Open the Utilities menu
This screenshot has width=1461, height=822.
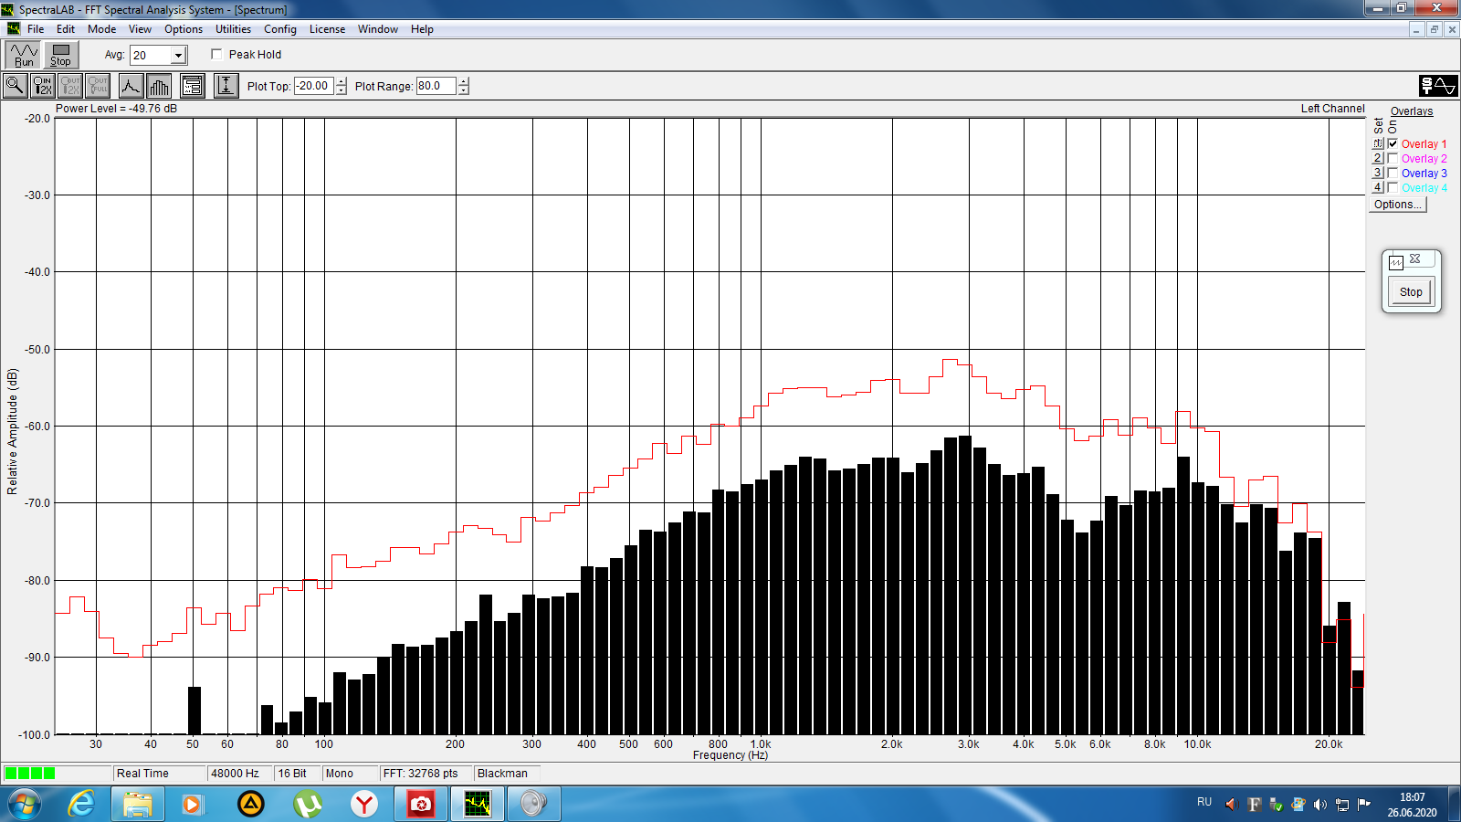(233, 29)
